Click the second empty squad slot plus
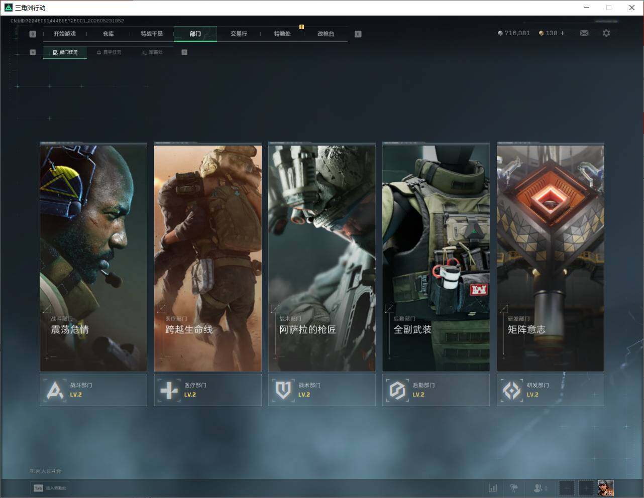Screen dimensions: 644x498 (586, 488)
